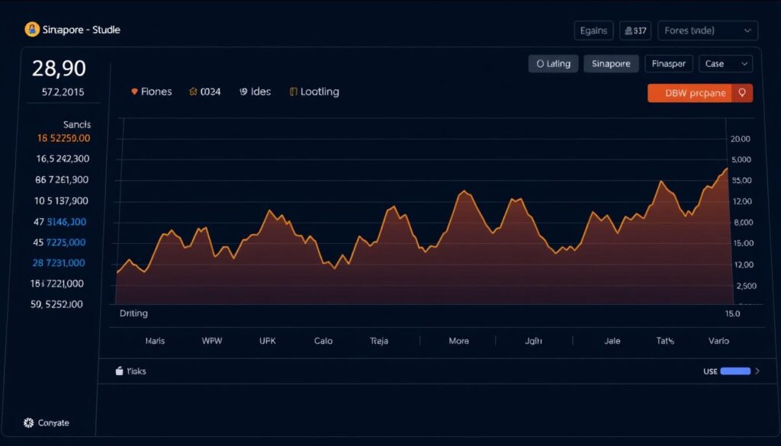781x446 pixels.
Task: Switch to the Sinapore tab
Action: pyautogui.click(x=611, y=64)
